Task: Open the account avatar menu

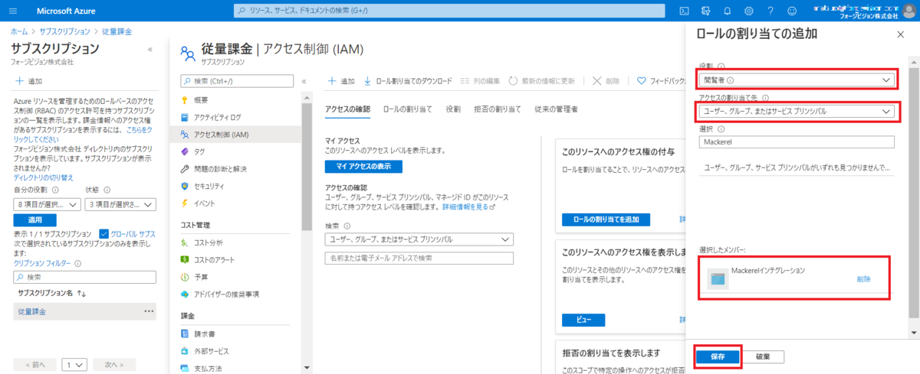Action: [909, 11]
